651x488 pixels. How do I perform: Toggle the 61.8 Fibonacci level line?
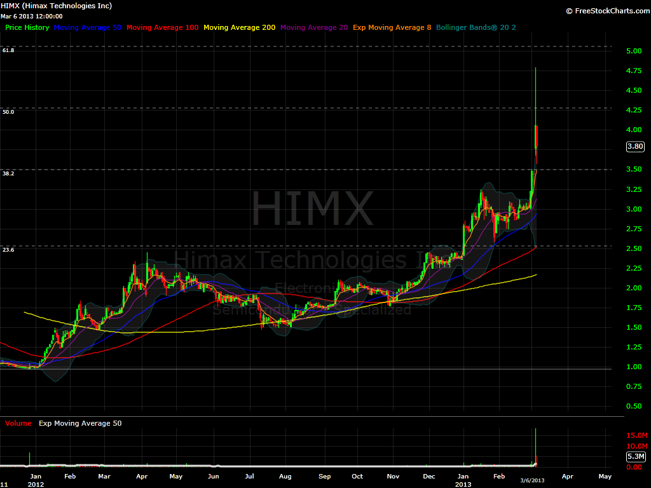tap(9, 49)
